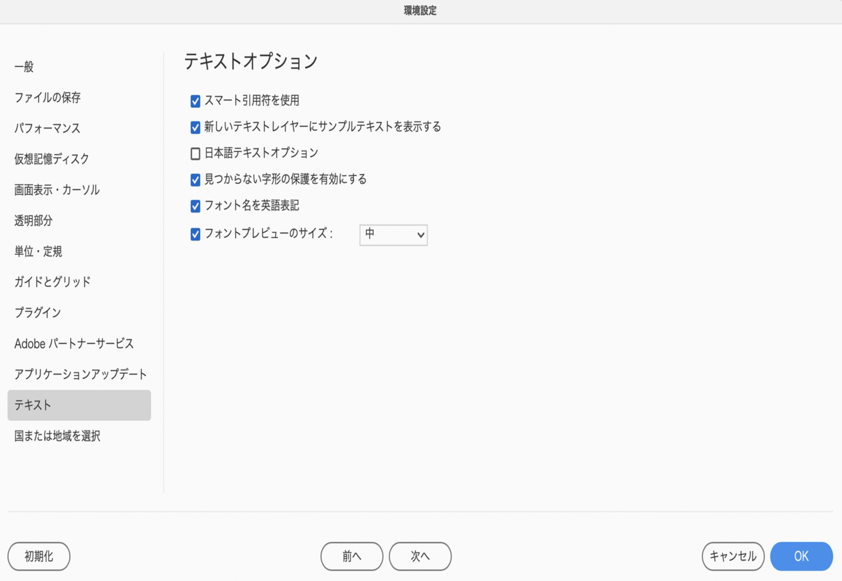Disable 見つからない字形の保護を有効にする

(195, 180)
